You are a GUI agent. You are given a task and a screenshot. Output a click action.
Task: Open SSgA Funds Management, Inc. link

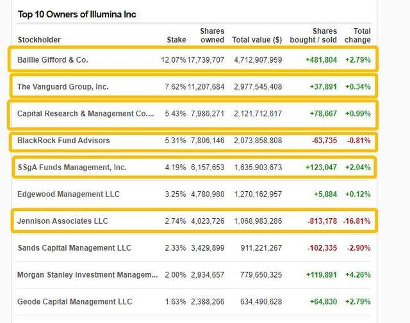(x=72, y=167)
